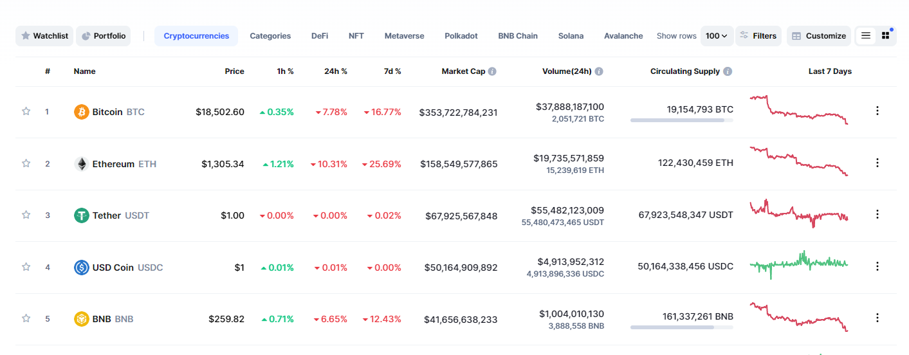Select the Polkadot tab
The image size is (909, 355).
(461, 36)
